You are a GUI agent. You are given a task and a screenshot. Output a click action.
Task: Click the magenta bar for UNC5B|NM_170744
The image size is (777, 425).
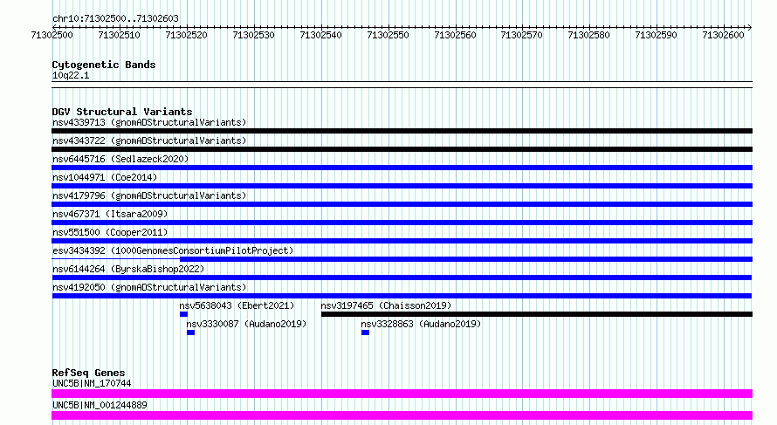tap(402, 394)
